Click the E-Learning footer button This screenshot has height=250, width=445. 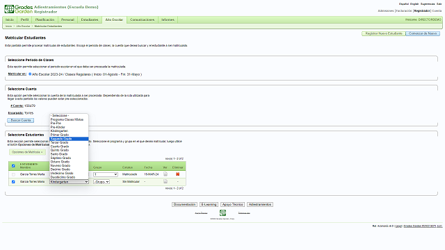(209, 204)
